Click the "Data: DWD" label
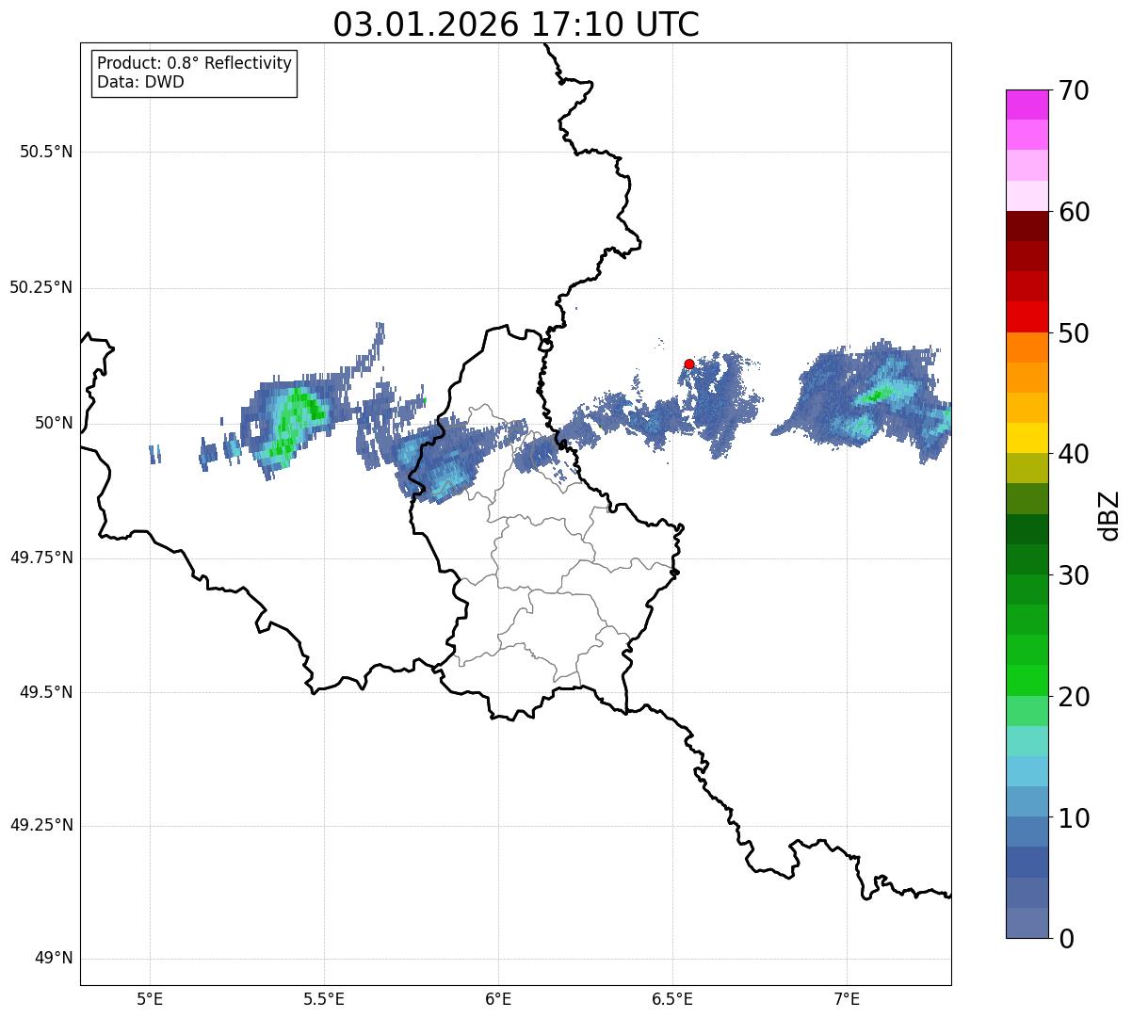1132x1018 pixels. (x=140, y=82)
